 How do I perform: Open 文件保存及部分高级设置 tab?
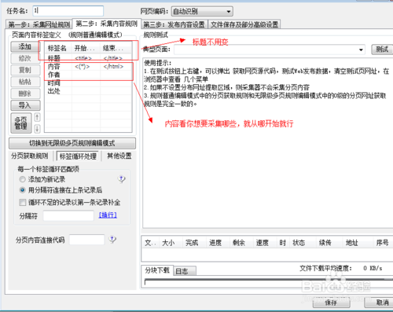pos(244,24)
